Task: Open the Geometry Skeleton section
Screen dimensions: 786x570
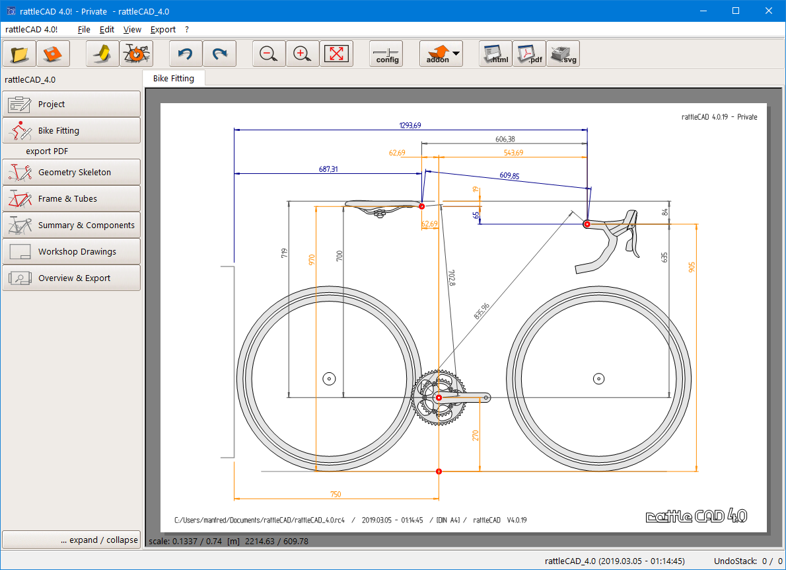Action: [x=71, y=172]
